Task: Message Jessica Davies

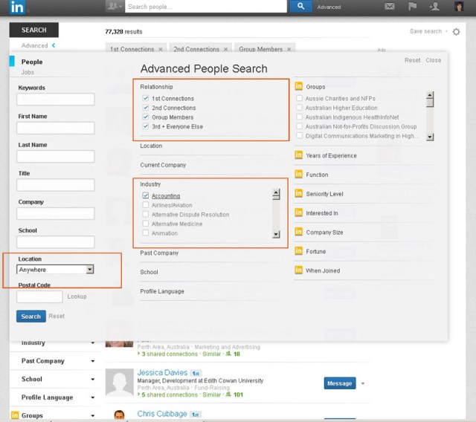Action: coord(340,383)
